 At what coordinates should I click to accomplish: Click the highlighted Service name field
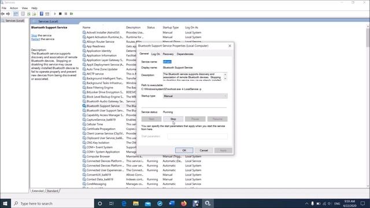tap(167, 62)
